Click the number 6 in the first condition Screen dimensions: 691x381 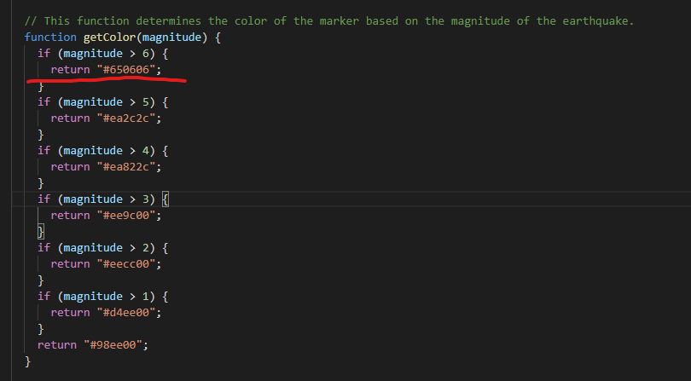tap(146, 54)
